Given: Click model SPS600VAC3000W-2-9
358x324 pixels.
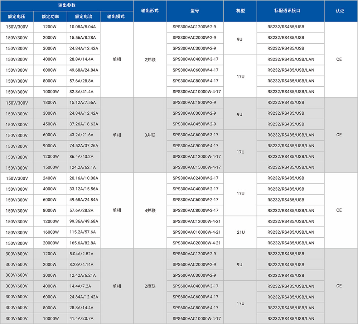Looking at the screenshot, I should [195, 275].
